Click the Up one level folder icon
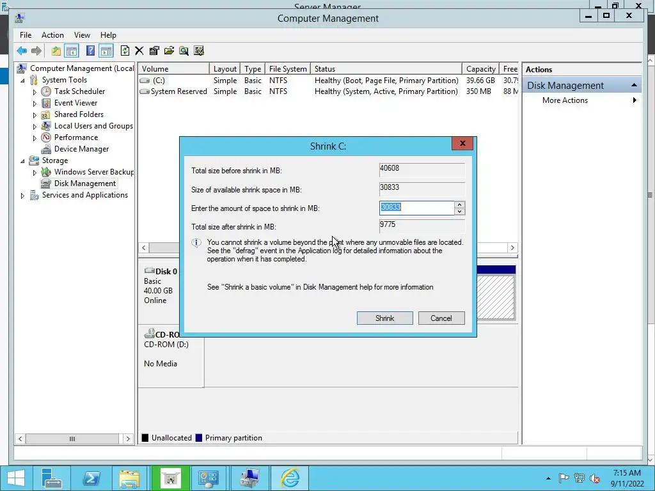655x491 pixels. click(x=56, y=51)
